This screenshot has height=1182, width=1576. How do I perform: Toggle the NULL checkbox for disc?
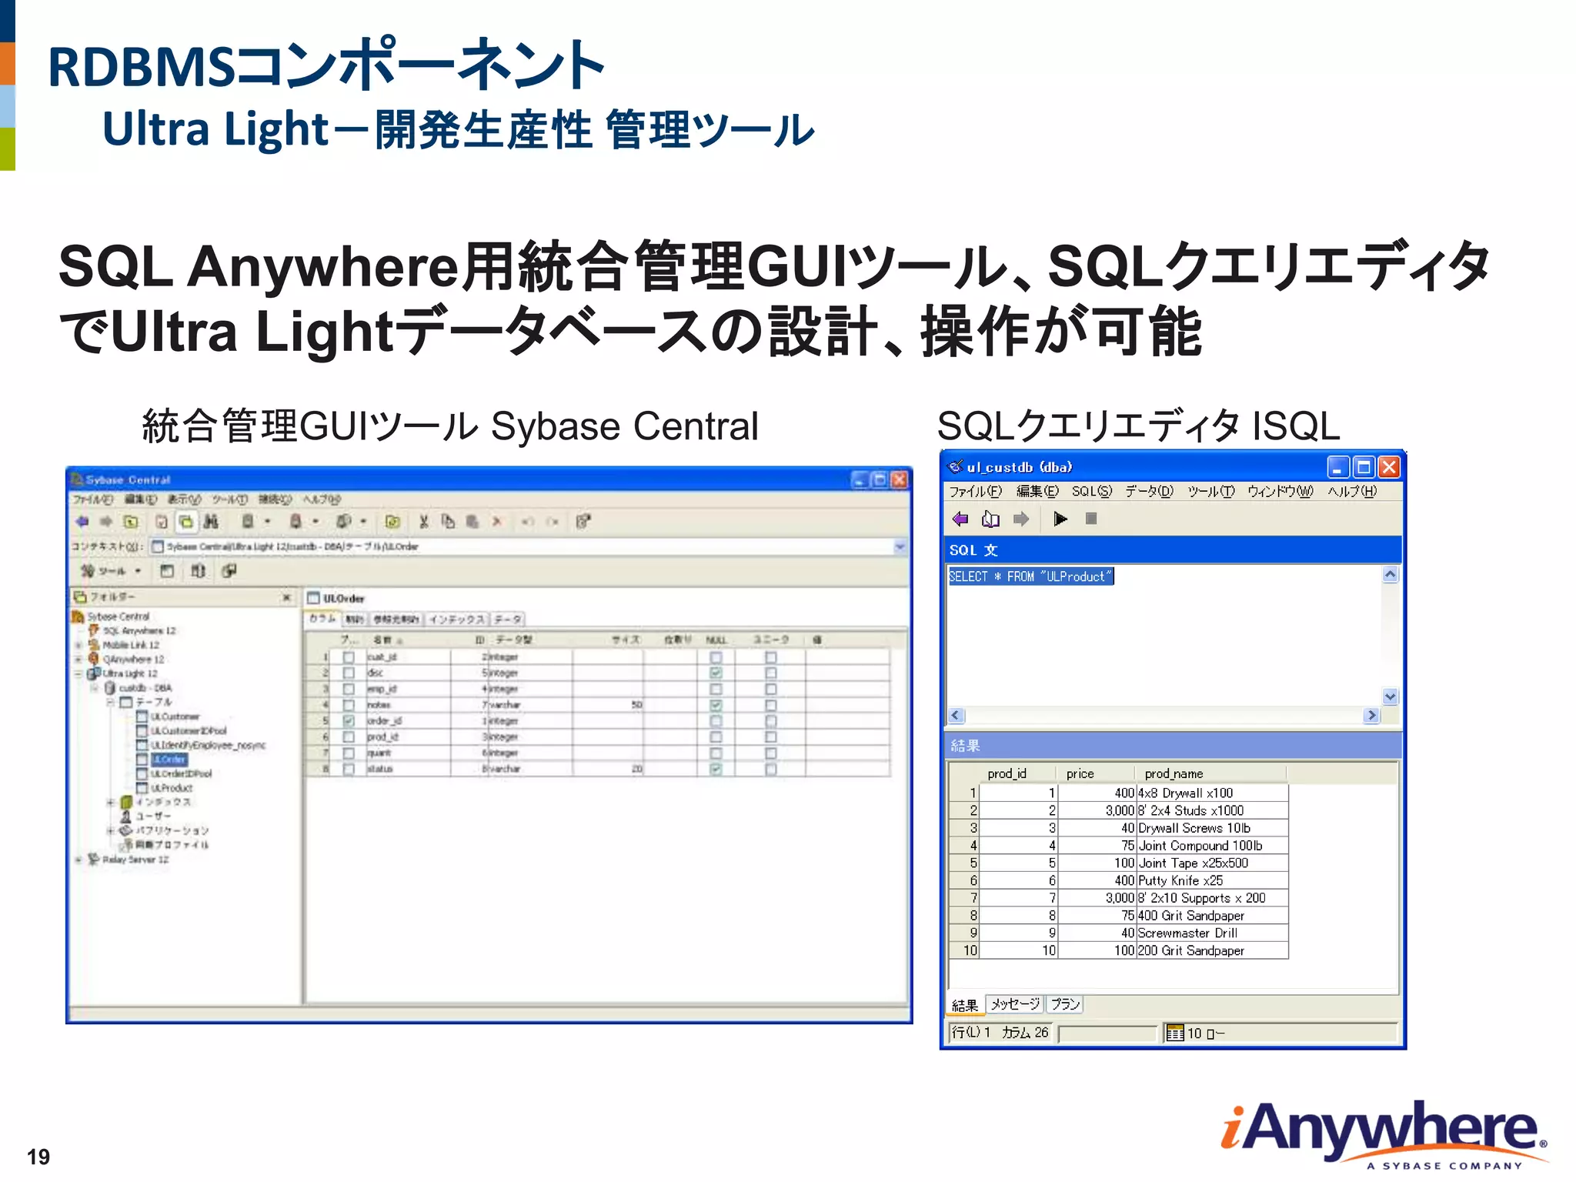pos(716,673)
